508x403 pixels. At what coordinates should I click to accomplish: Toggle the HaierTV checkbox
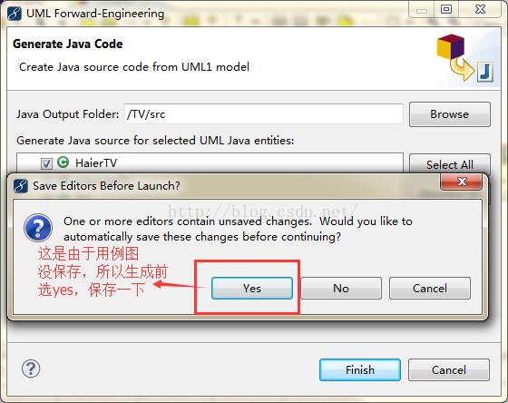click(x=46, y=163)
